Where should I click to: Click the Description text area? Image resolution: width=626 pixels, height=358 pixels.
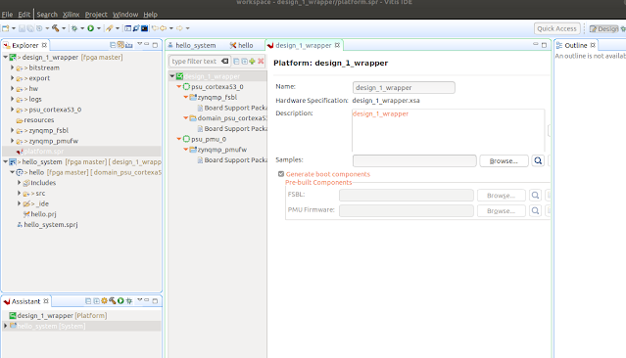pos(448,130)
